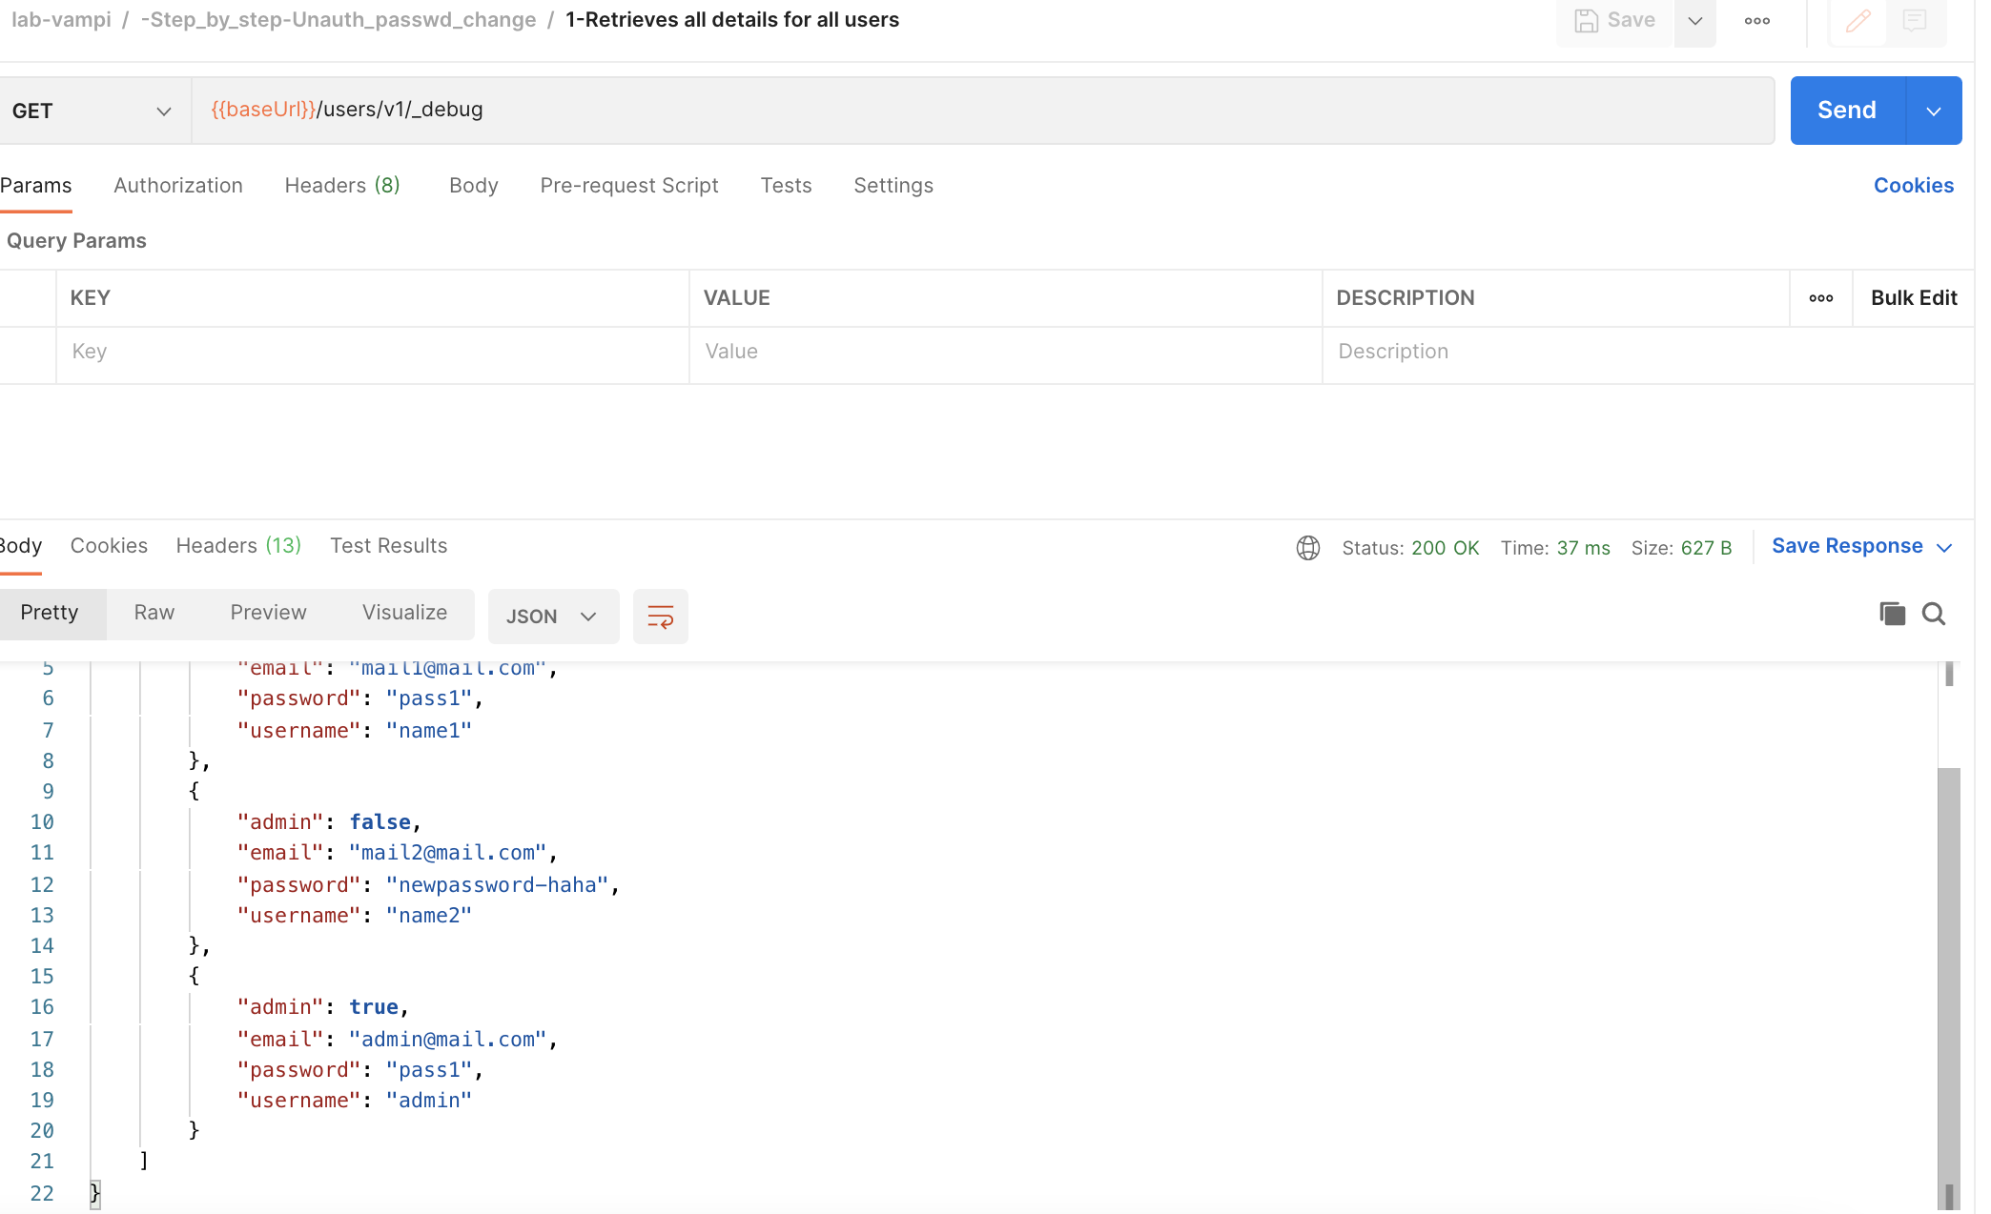This screenshot has width=1991, height=1214.
Task: Open the Save options chevron
Action: click(1694, 21)
